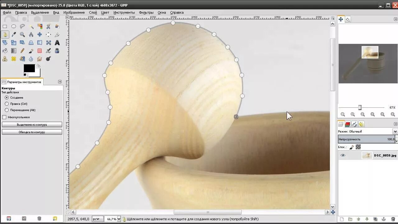The image size is (398, 224).
Task: Select the Zoom magnifier tool
Action: tap(22, 35)
